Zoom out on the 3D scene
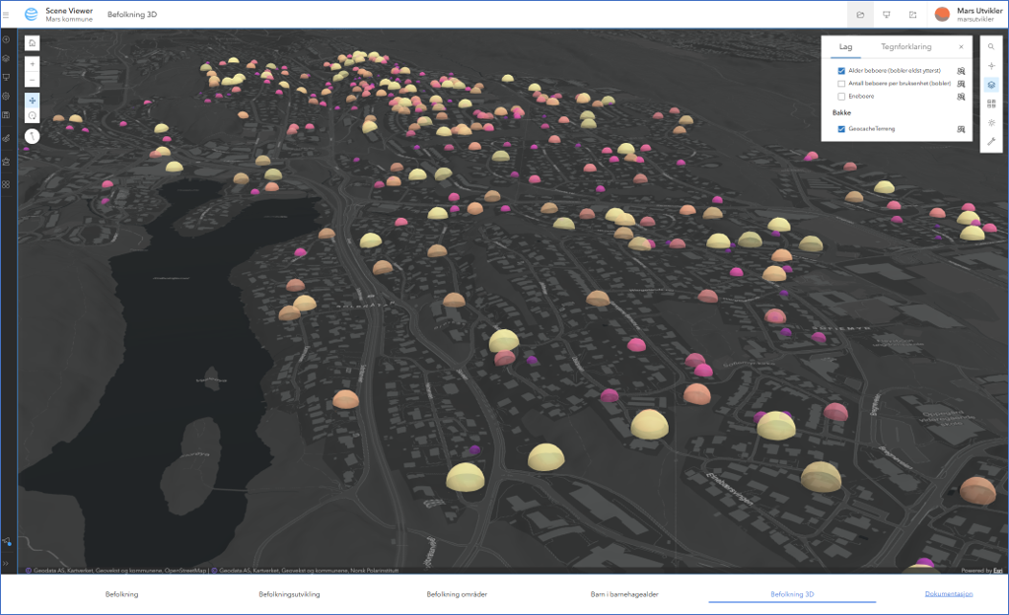 point(33,79)
